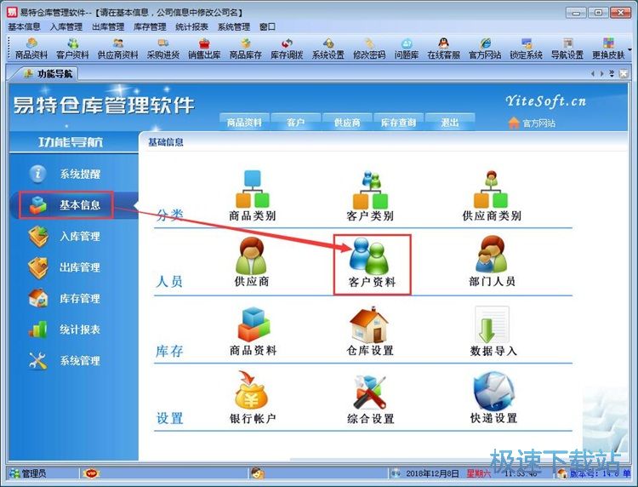Select the 功能导航 document tab
This screenshot has height=487, width=638.
48,74
